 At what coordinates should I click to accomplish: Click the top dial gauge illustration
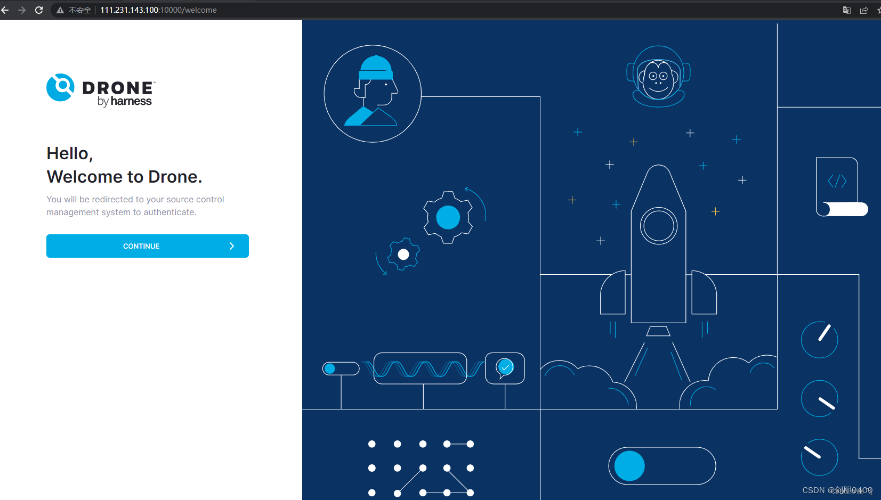click(x=820, y=340)
